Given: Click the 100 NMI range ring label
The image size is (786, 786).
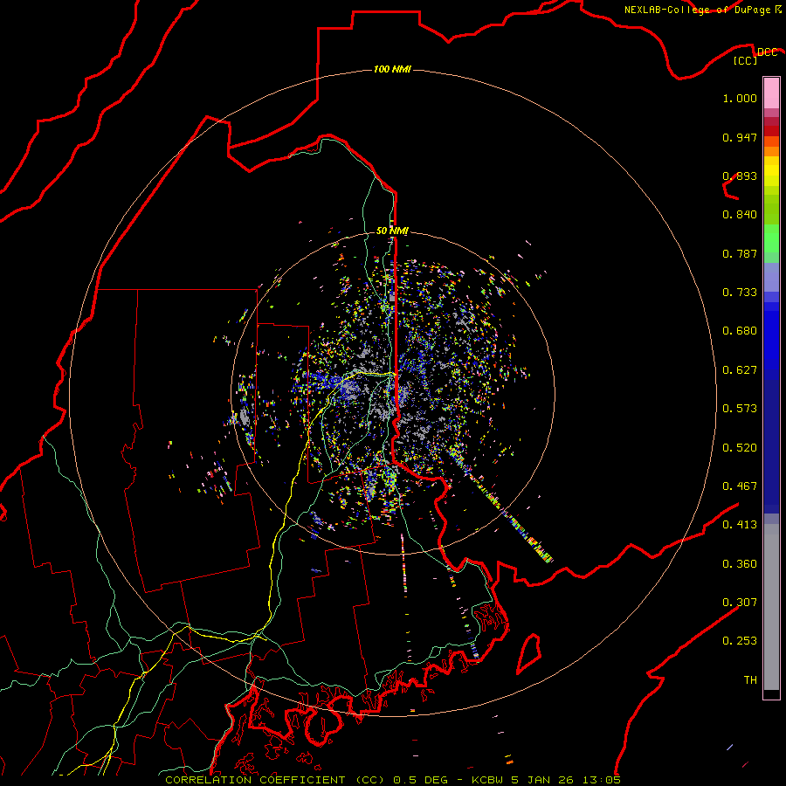Looking at the screenshot, I should 392,69.
